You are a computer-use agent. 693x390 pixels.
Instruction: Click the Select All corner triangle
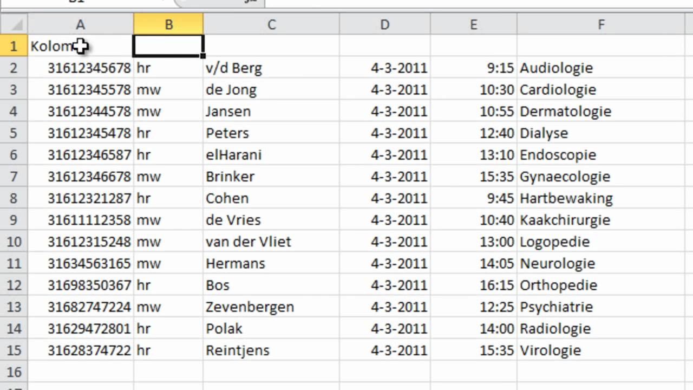coord(16,24)
